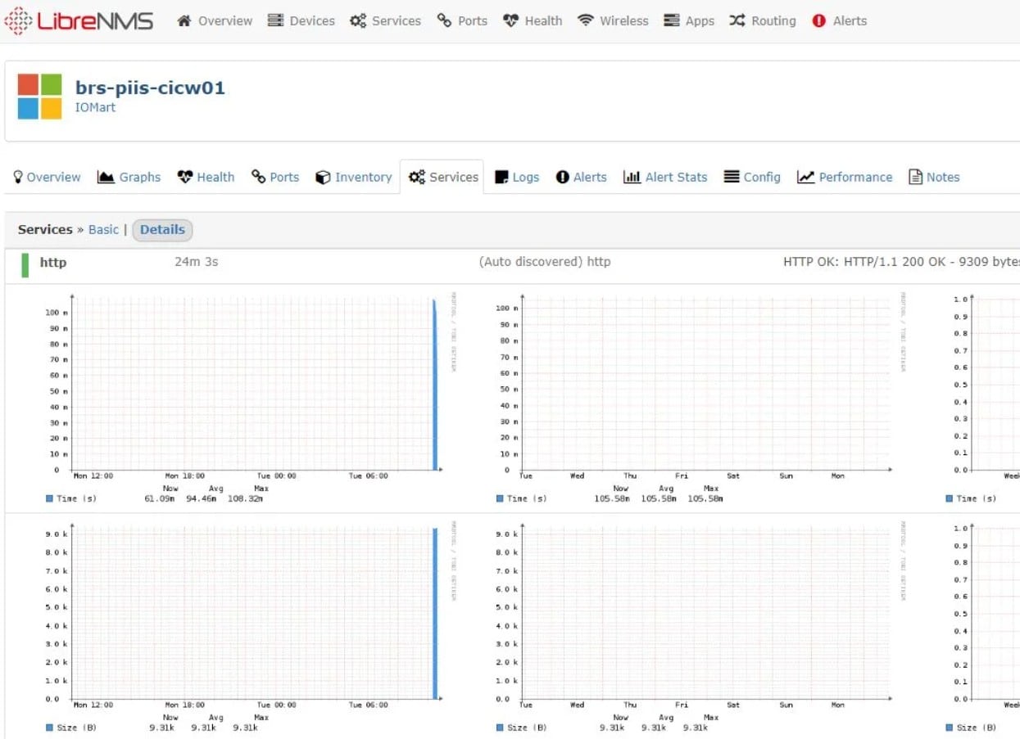The width and height of the screenshot is (1020, 739).
Task: Select the Details services view
Action: pyautogui.click(x=162, y=230)
